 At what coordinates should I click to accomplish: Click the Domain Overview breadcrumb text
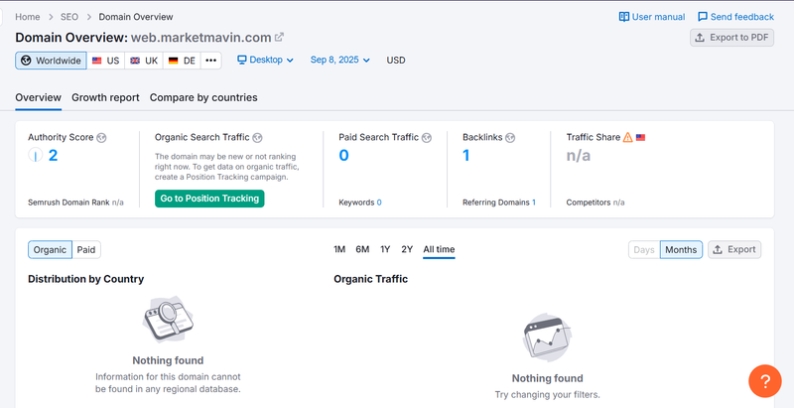pyautogui.click(x=136, y=17)
